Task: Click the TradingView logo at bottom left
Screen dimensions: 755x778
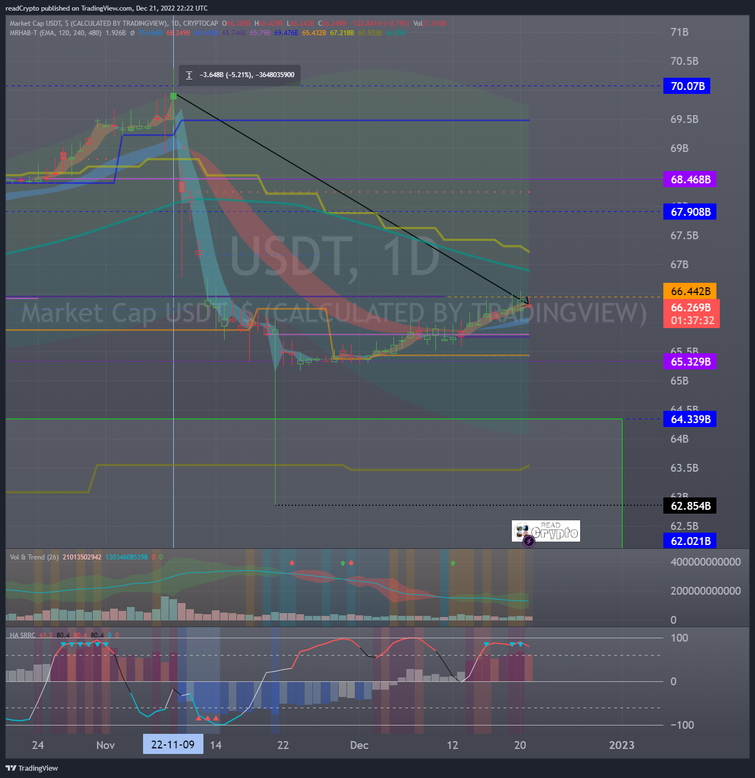Action: click(x=32, y=768)
